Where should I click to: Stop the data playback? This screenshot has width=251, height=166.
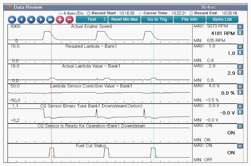31,19
